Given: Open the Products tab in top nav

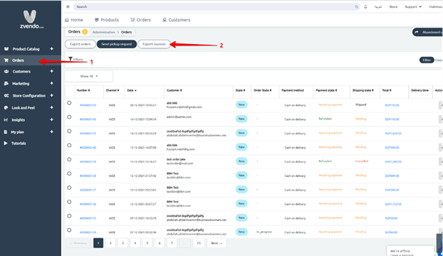Looking at the screenshot, I should pos(106,20).
